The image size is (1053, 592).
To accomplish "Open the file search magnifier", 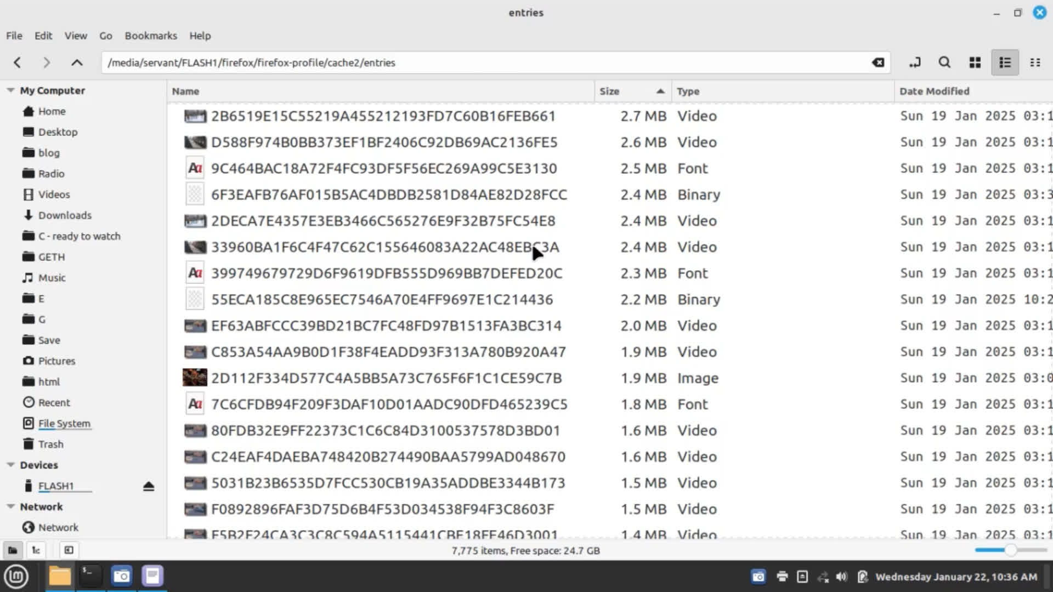I will point(944,62).
